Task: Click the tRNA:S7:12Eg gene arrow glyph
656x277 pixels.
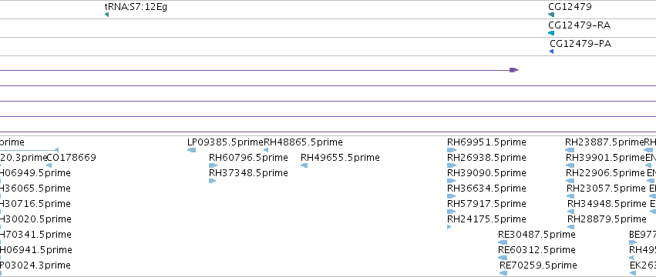Action: 106,15
